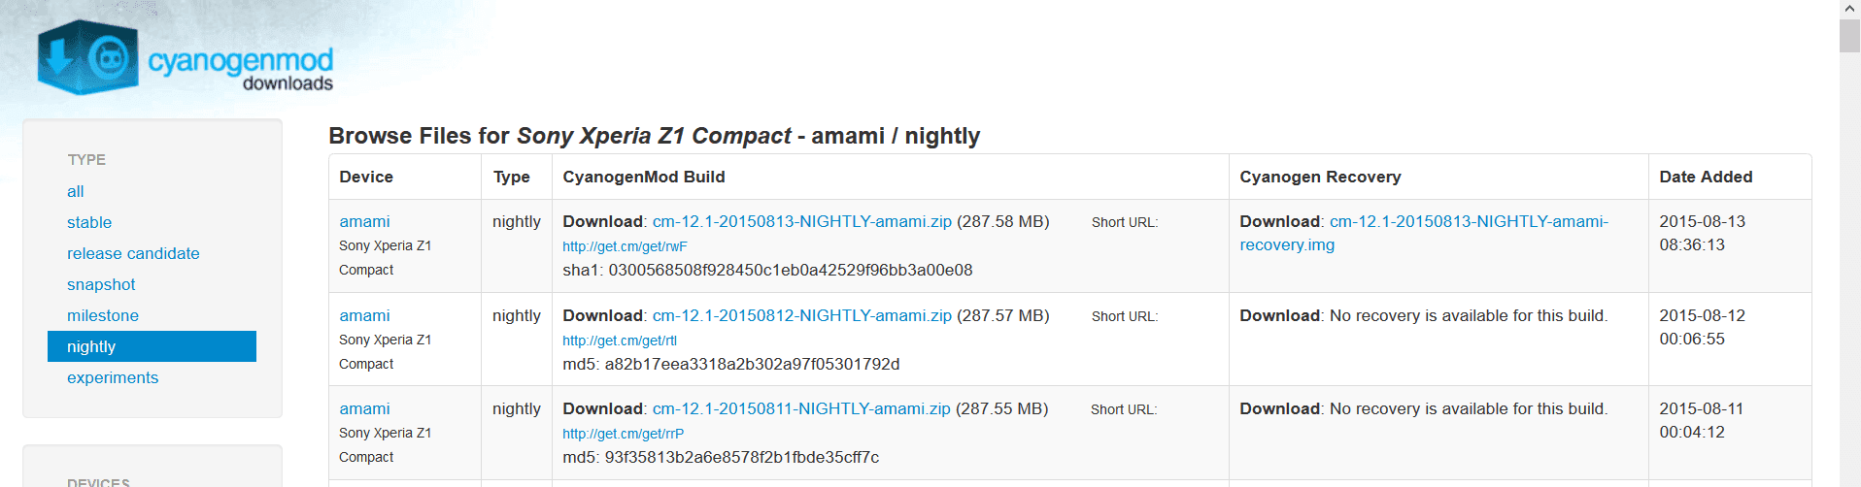Open the 'release candidate' filter
Viewport: 1861px width, 487px height.
(133, 253)
